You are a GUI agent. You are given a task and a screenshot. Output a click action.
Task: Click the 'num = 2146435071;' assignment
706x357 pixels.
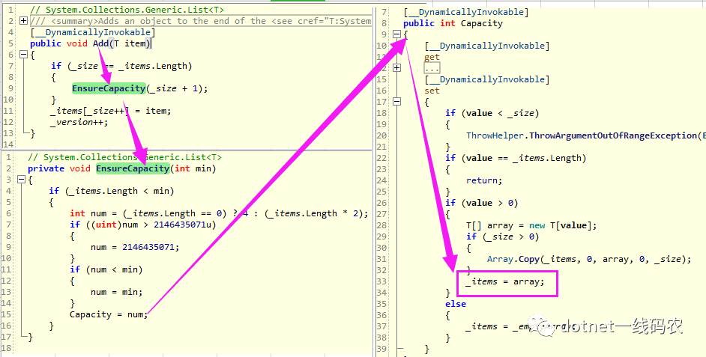pos(135,247)
